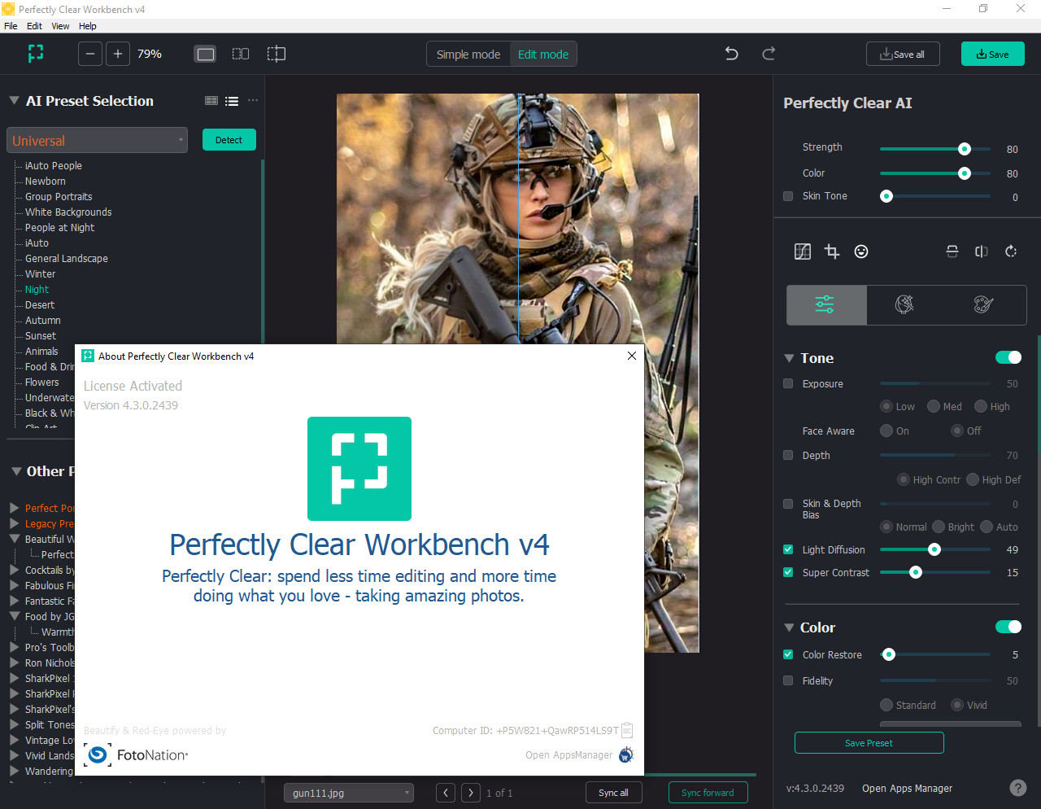
Task: Open the View menu
Action: point(60,26)
